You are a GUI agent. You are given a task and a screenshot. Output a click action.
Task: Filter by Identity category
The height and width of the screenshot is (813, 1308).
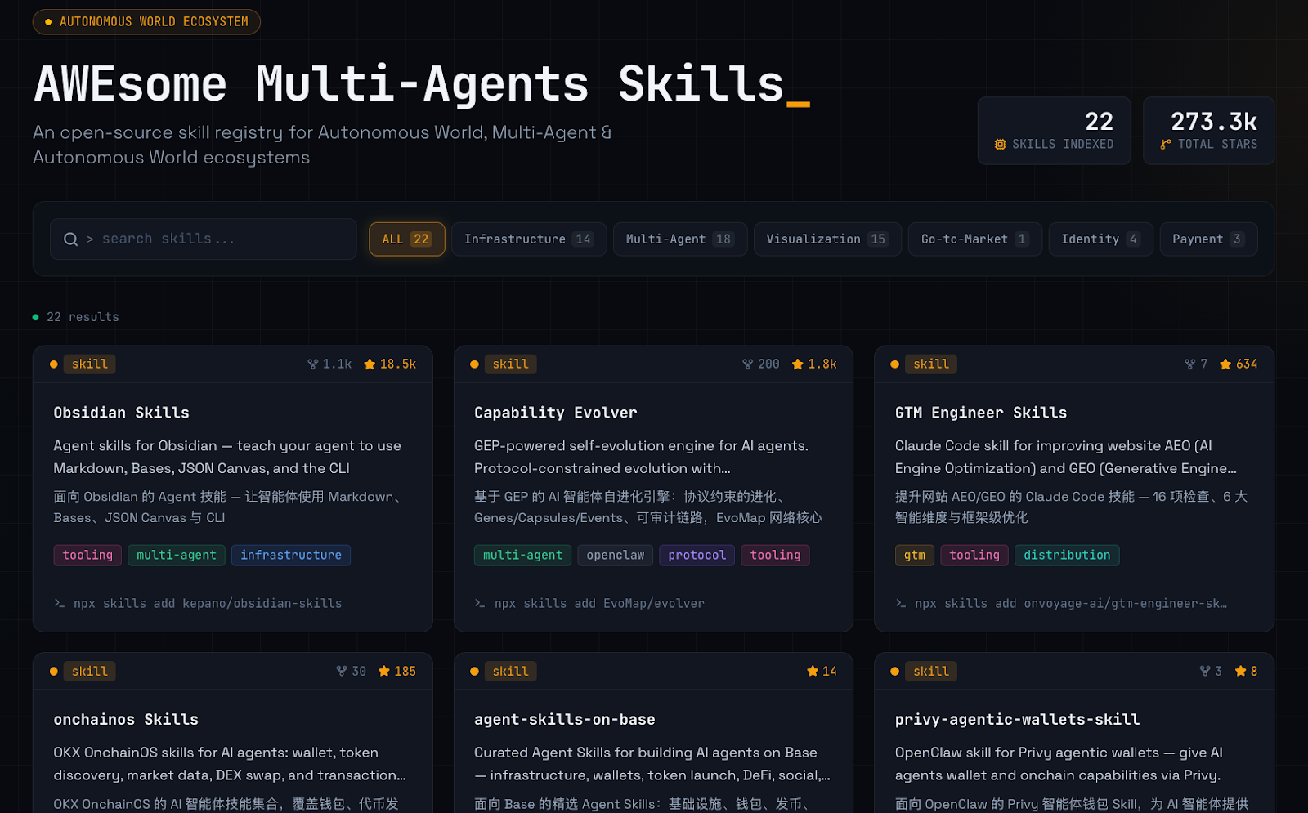[1100, 239]
